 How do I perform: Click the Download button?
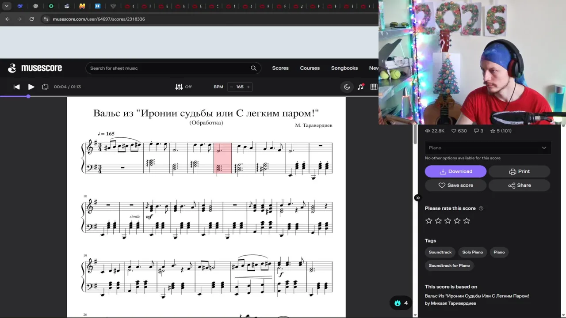click(455, 171)
